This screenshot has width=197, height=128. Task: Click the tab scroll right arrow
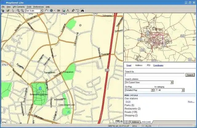coord(128,122)
